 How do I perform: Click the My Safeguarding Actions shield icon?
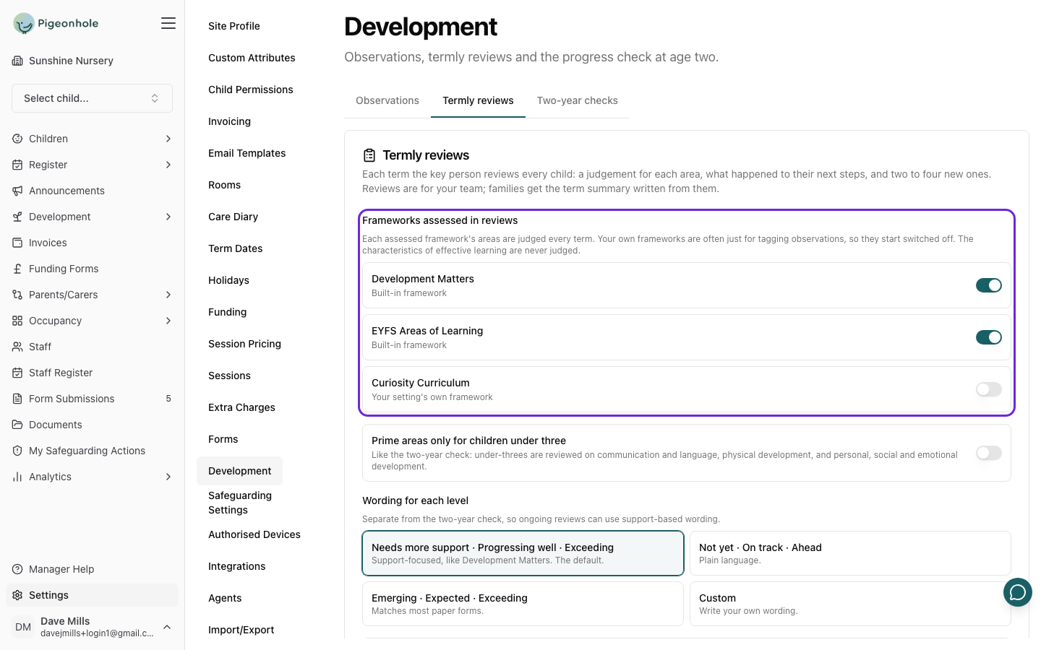tap(17, 451)
